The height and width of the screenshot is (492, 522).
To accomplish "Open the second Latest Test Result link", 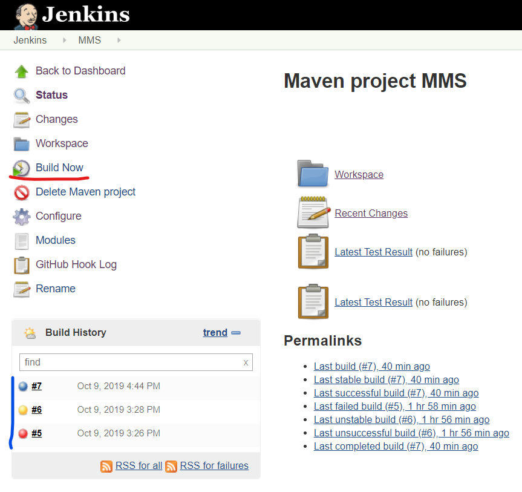I will pyautogui.click(x=374, y=303).
